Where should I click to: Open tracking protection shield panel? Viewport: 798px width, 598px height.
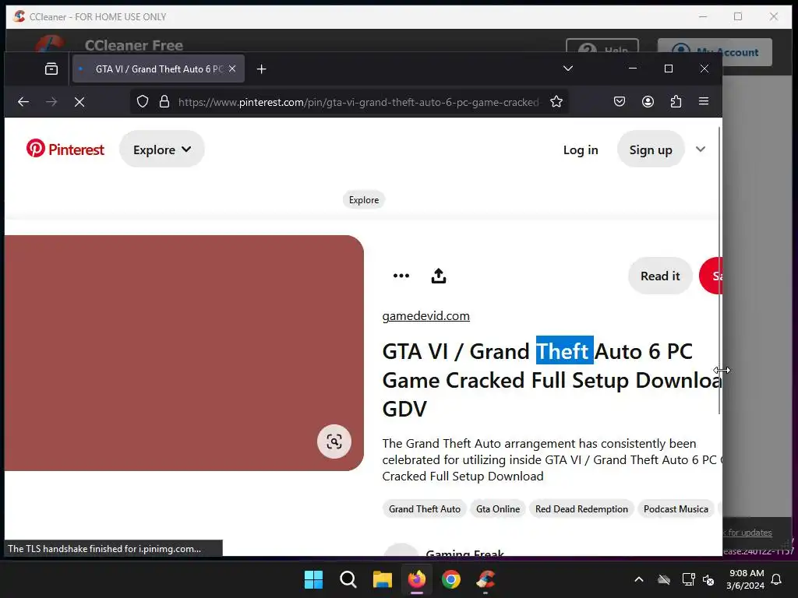pyautogui.click(x=143, y=102)
